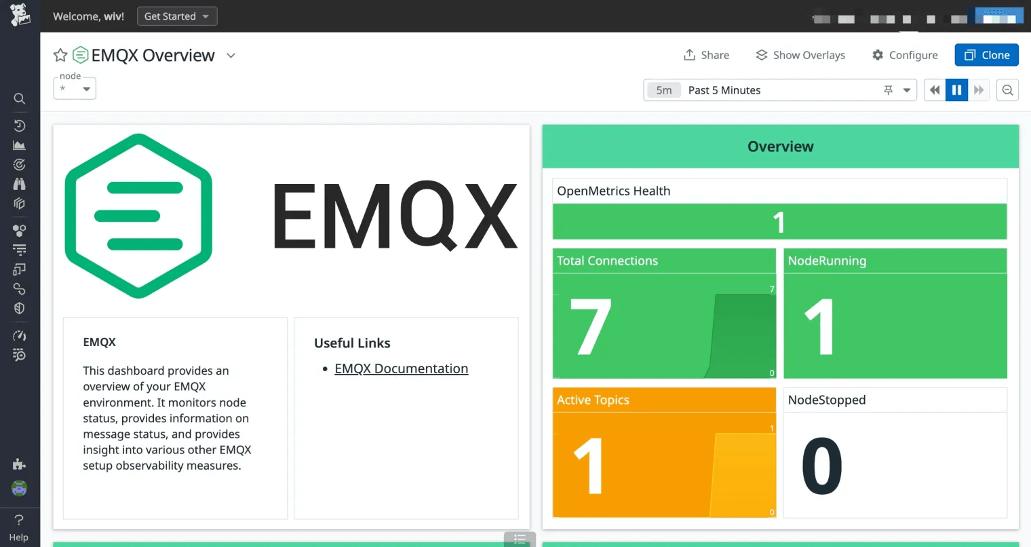Open the Share menu
The width and height of the screenshot is (1031, 547).
click(706, 55)
